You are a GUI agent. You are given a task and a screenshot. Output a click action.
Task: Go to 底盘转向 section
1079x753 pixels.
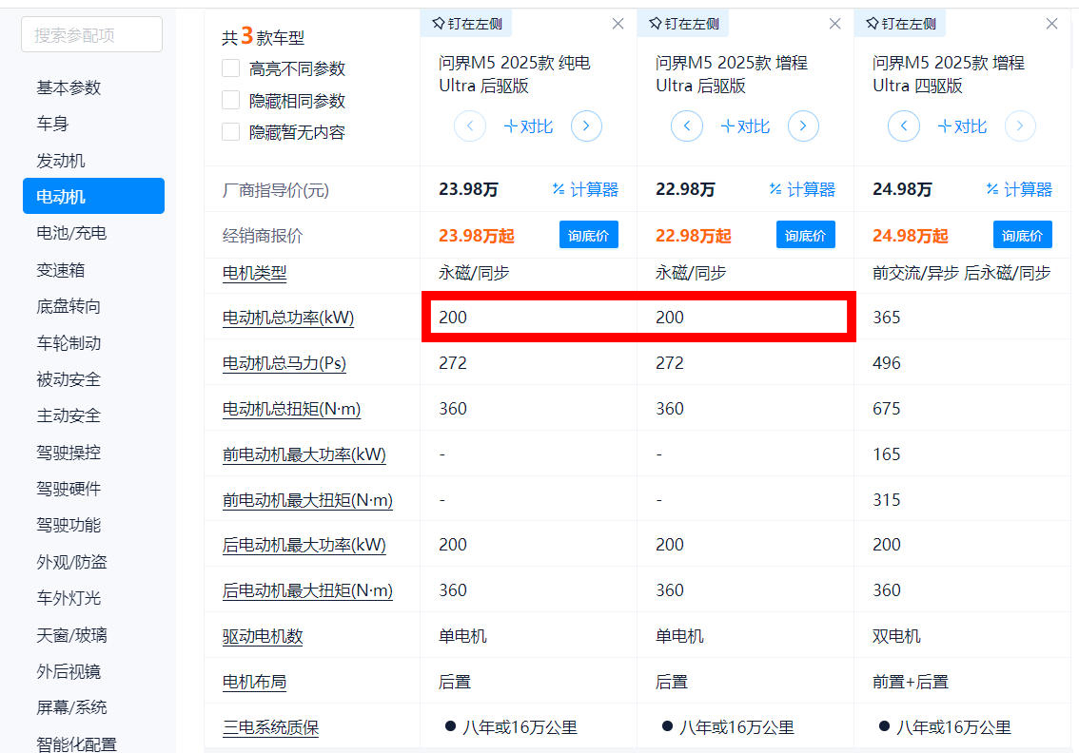point(69,306)
